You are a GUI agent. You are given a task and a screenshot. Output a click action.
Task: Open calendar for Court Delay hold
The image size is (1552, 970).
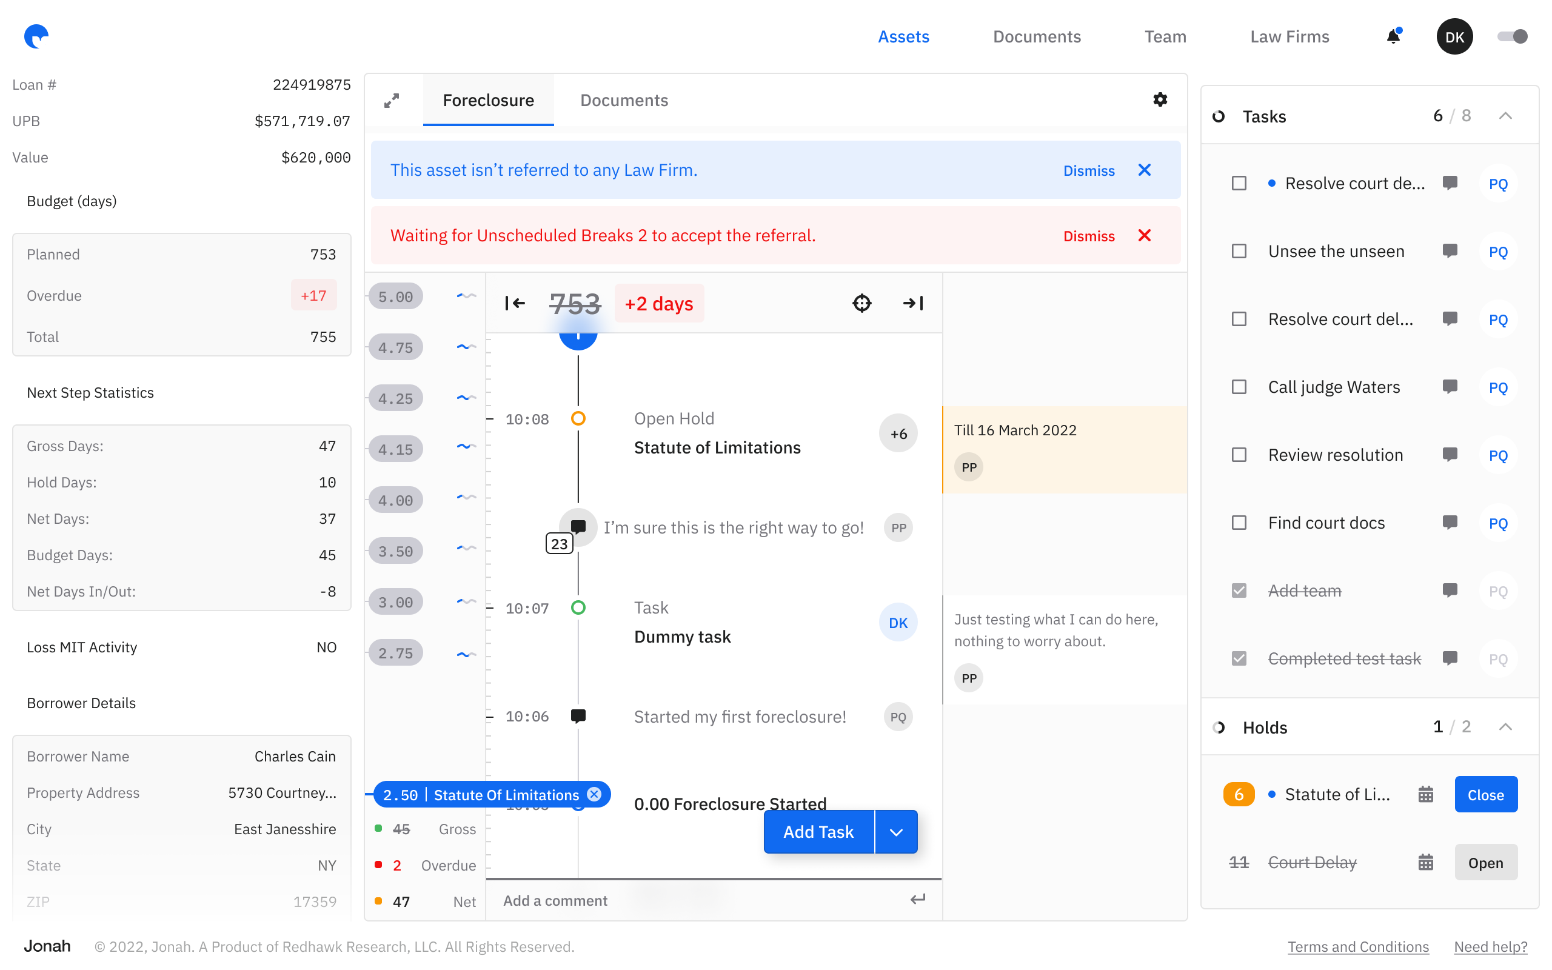(x=1425, y=861)
